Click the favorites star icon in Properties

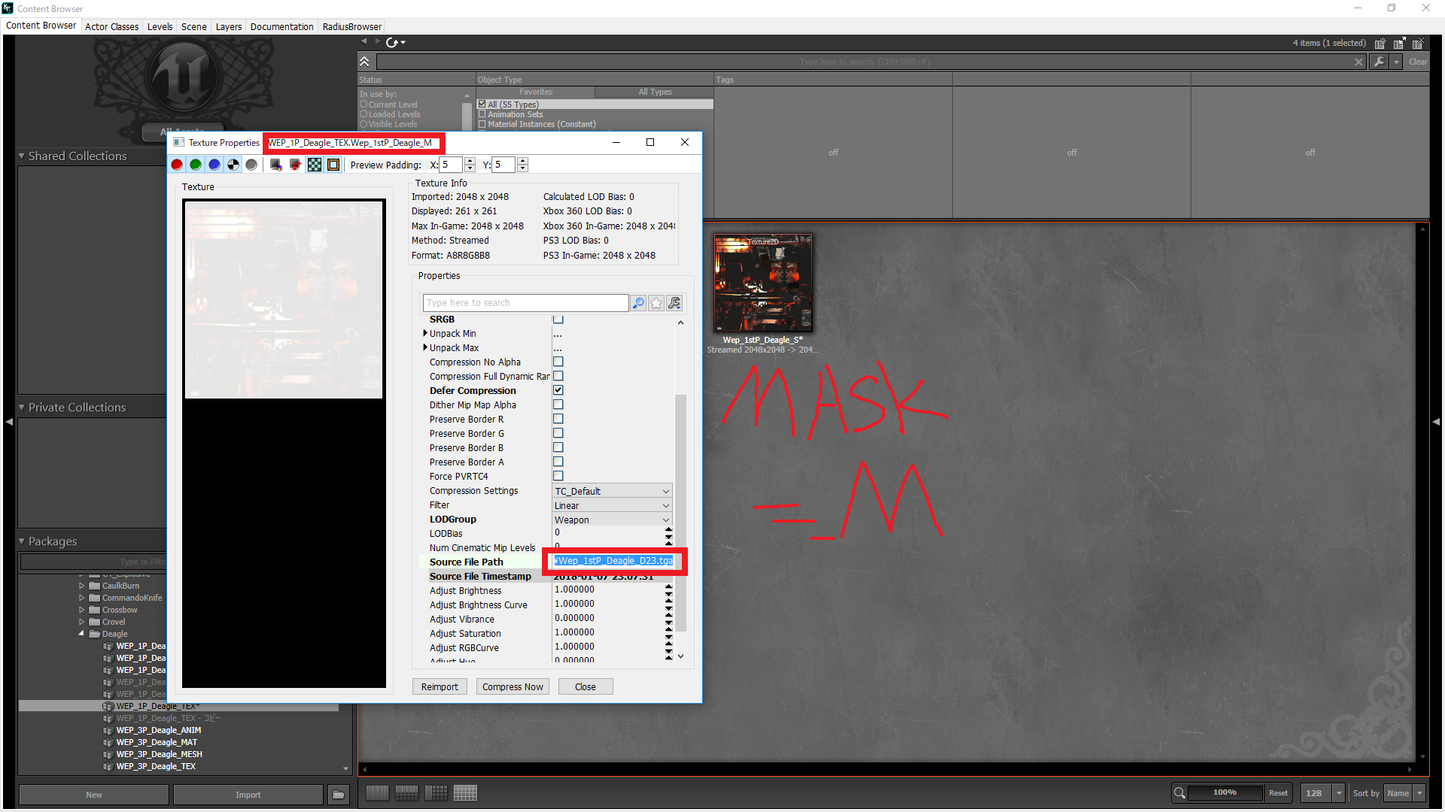pos(656,303)
